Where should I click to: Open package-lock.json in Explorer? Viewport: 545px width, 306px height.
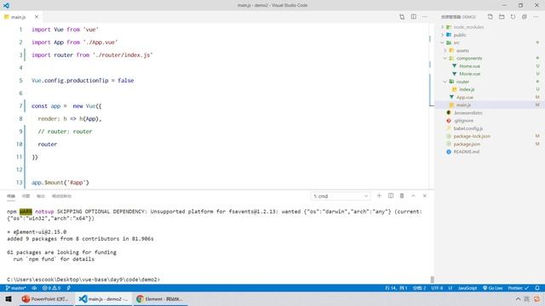pyautogui.click(x=472, y=136)
